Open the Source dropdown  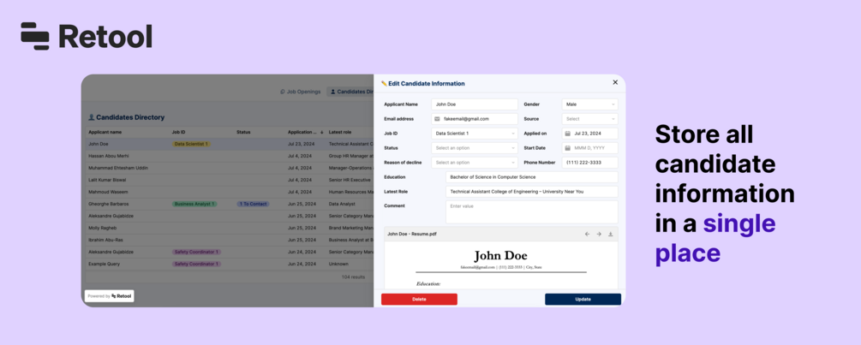pyautogui.click(x=589, y=118)
